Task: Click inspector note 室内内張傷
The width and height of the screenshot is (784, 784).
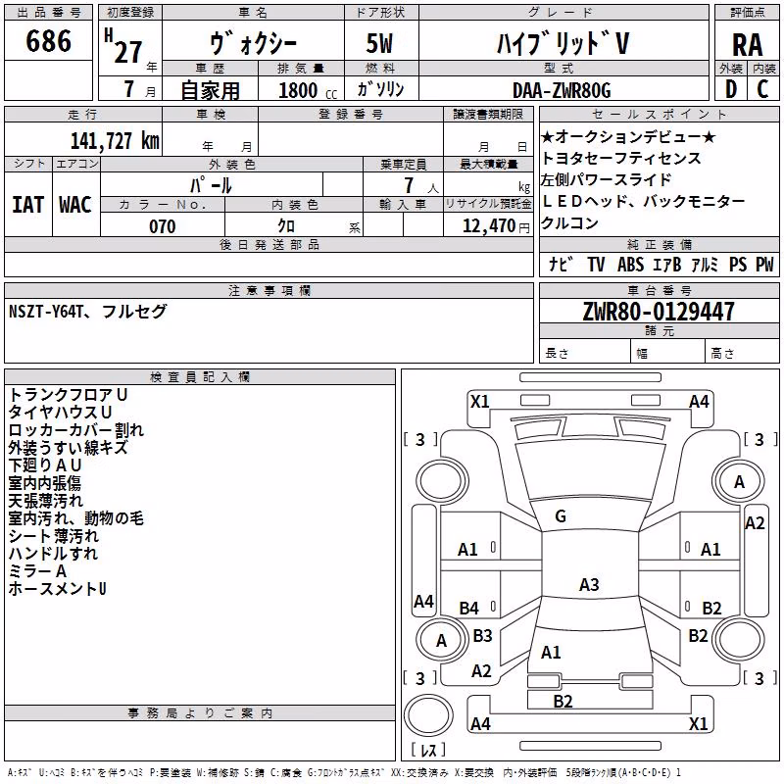Action: click(44, 483)
